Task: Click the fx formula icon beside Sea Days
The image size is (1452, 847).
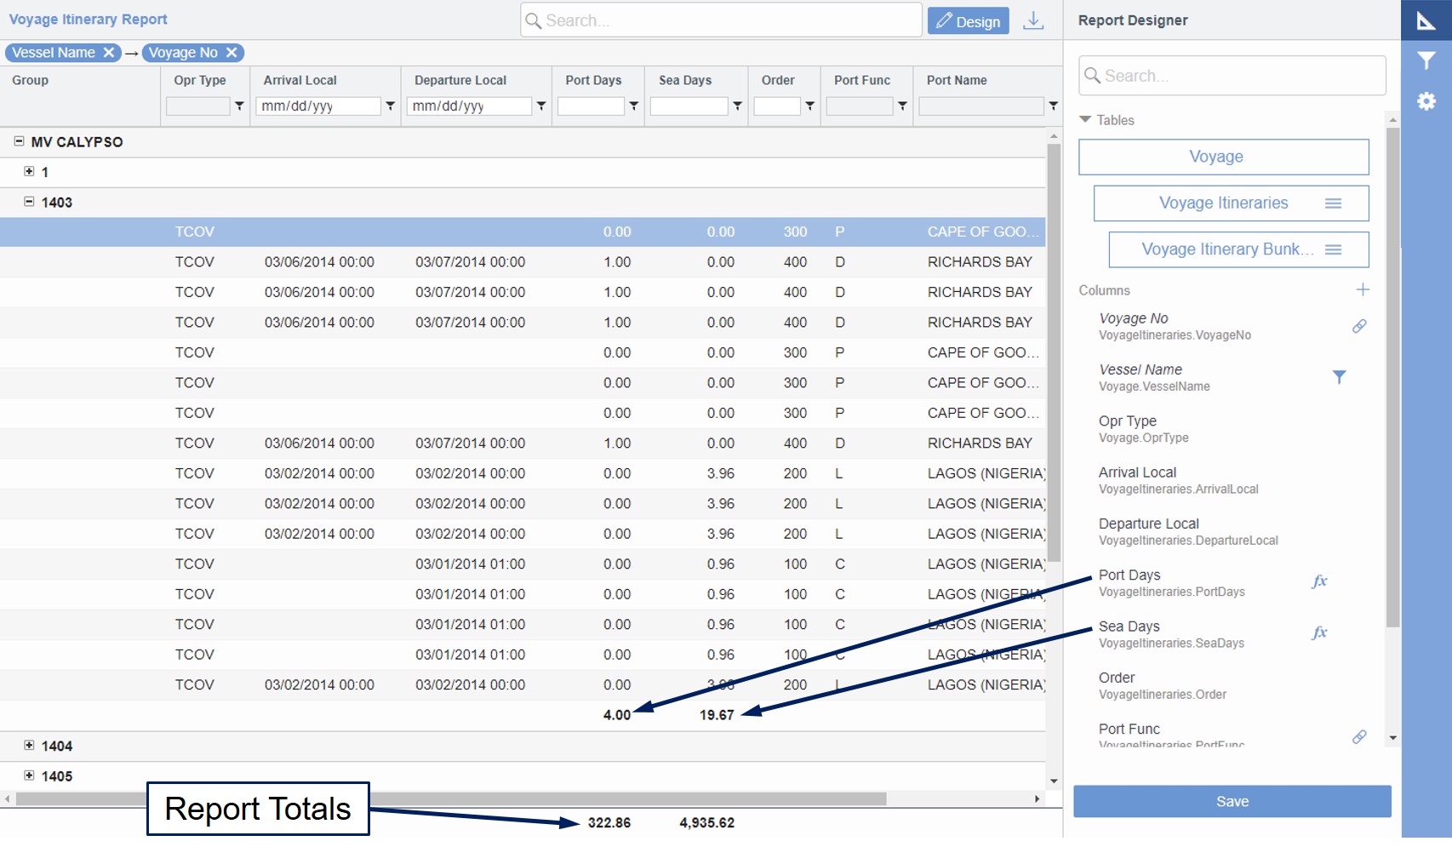Action: tap(1320, 632)
